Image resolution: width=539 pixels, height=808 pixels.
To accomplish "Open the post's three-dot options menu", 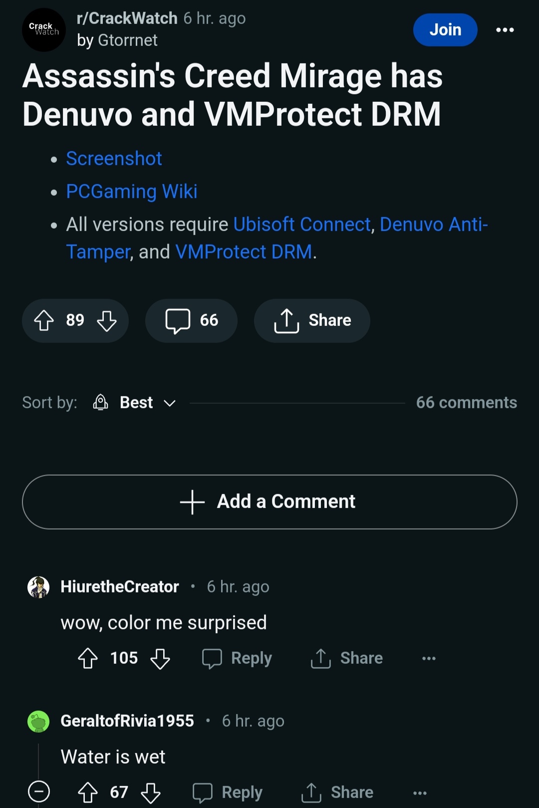I will tap(505, 30).
